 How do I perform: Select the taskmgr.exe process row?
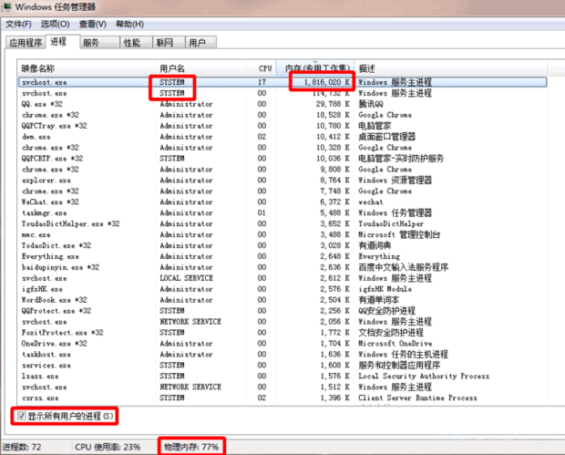point(46,213)
